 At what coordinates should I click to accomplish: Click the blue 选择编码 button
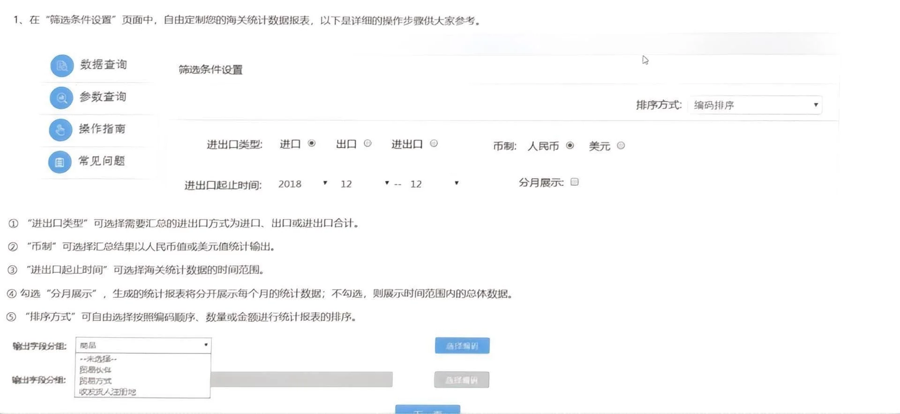click(x=462, y=346)
